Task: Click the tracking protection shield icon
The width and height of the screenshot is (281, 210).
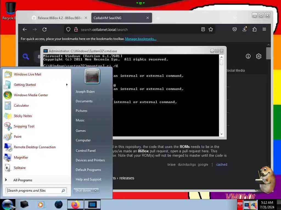Action: (x=68, y=29)
